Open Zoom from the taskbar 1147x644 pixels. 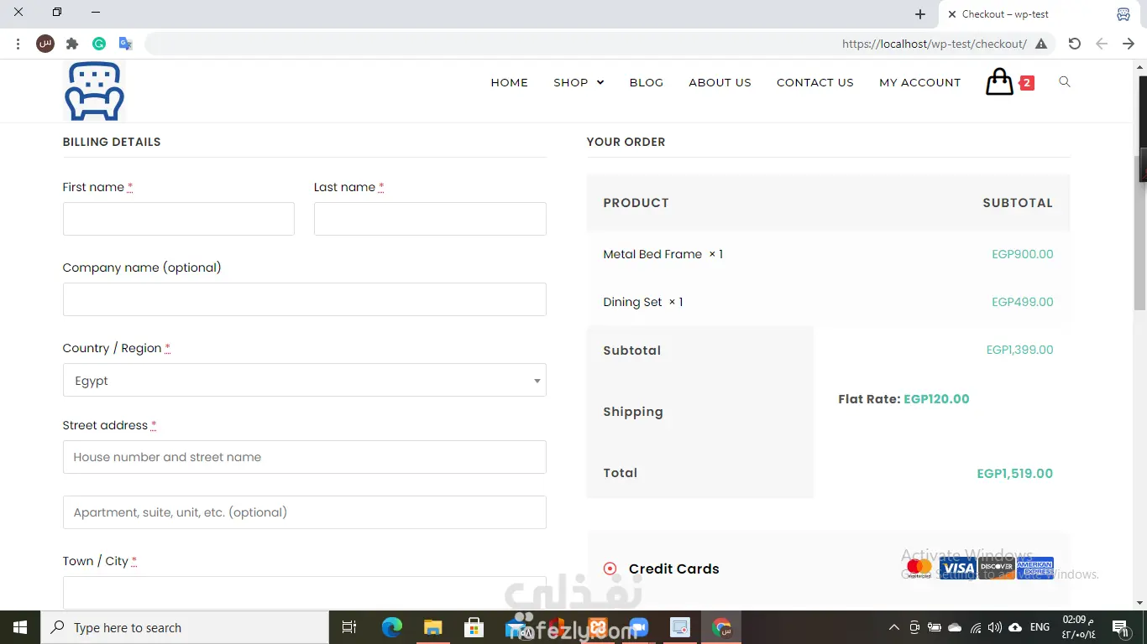(639, 627)
